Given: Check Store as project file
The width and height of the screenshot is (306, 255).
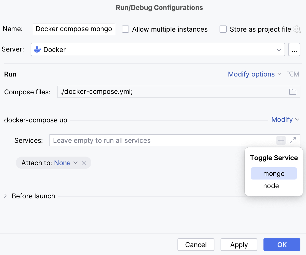Looking at the screenshot, I should (223, 29).
